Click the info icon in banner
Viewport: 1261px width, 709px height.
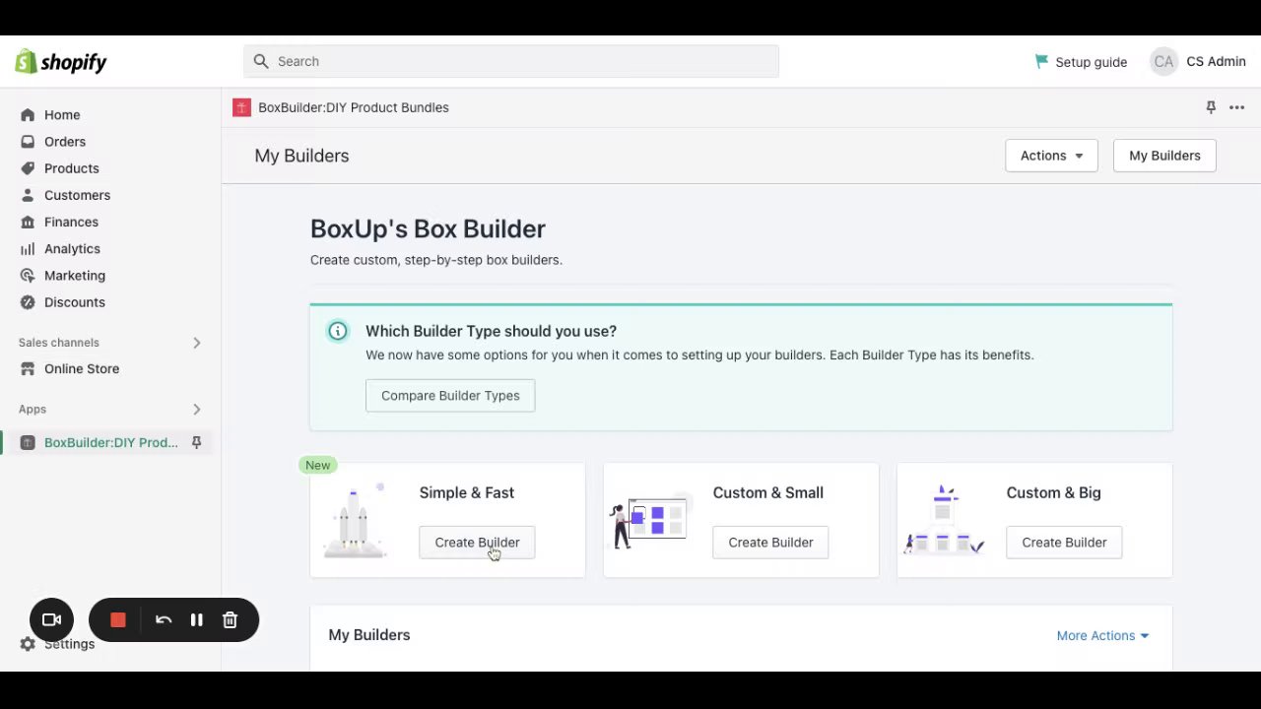[338, 331]
